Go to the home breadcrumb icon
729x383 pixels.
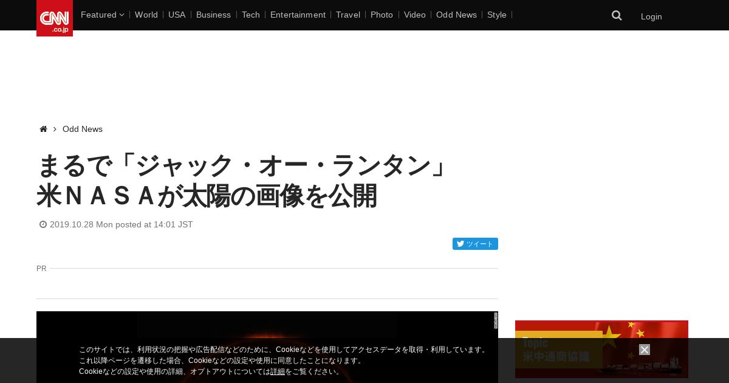click(x=43, y=129)
